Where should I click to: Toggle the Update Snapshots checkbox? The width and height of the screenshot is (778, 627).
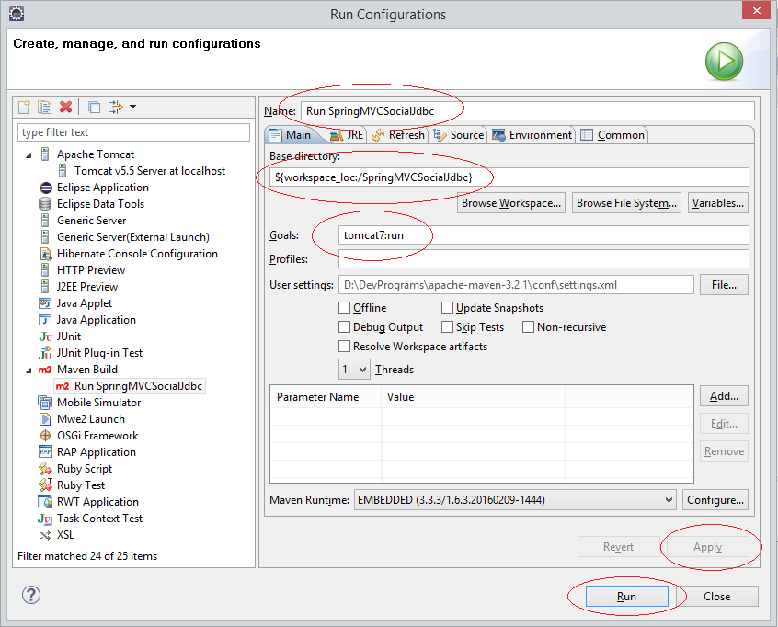447,308
